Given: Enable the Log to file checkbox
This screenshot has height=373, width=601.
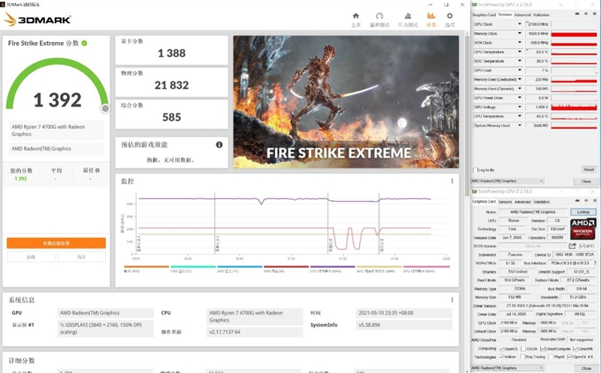Looking at the screenshot, I should pos(474,170).
